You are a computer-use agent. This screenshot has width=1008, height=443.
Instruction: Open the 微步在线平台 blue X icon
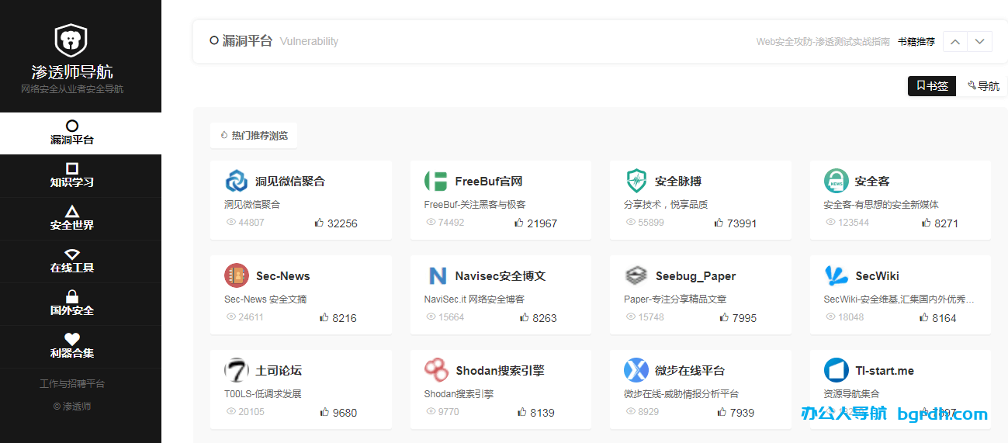pos(636,370)
